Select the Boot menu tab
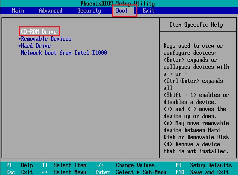The height and width of the screenshot is (175, 238). pos(122,11)
